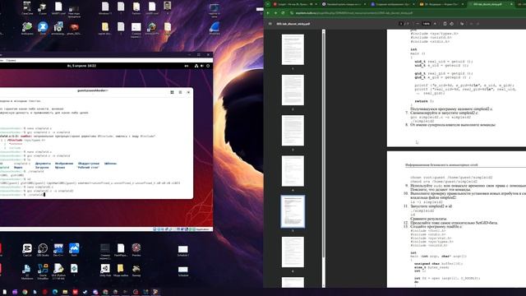
Task: Open the IDLE Python desktop shortcut
Action: coord(58,271)
